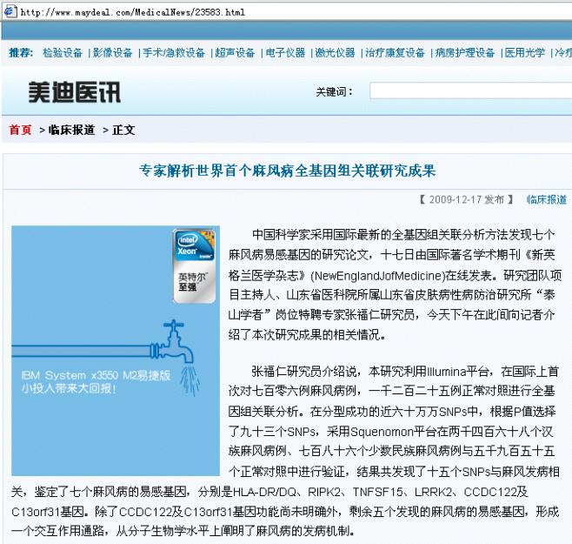
Task: Go to 临床报道 breadcrumb link
Action: tap(71, 130)
